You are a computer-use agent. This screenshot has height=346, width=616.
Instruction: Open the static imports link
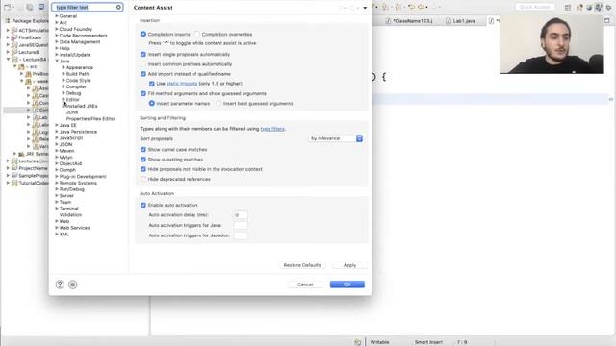pyautogui.click(x=182, y=84)
